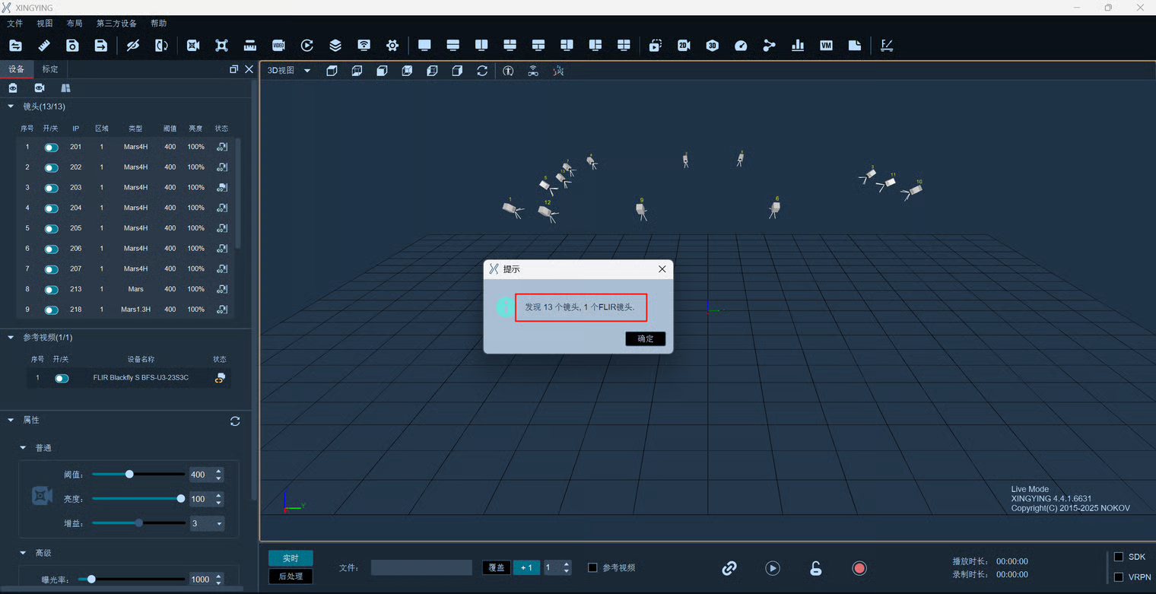This screenshot has width=1156, height=594.
Task: Enable the SDK checkbox
Action: tap(1119, 557)
